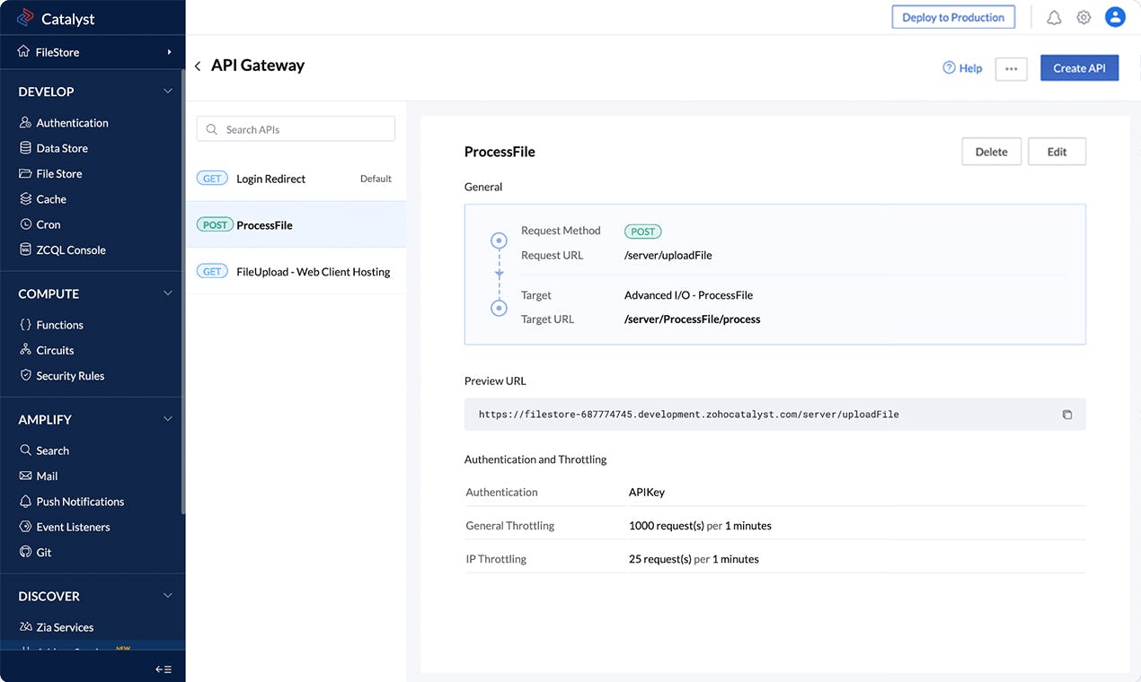The height and width of the screenshot is (682, 1141).
Task: Collapse the DEVELOP section
Action: 168,92
